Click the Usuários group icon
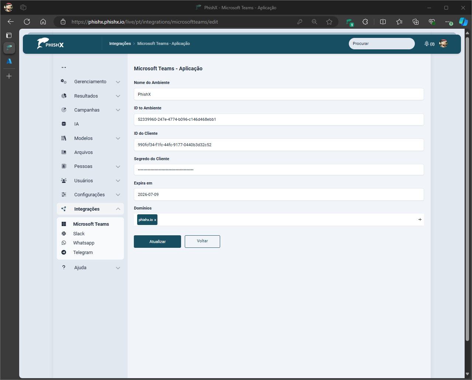 tap(64, 180)
